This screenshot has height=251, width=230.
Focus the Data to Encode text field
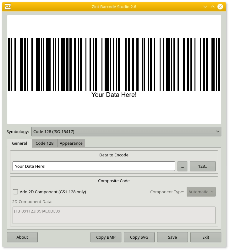tap(94, 166)
